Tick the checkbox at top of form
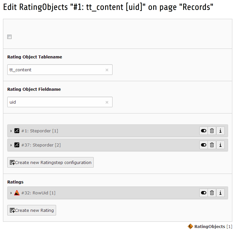The image size is (235, 231). [x=10, y=37]
